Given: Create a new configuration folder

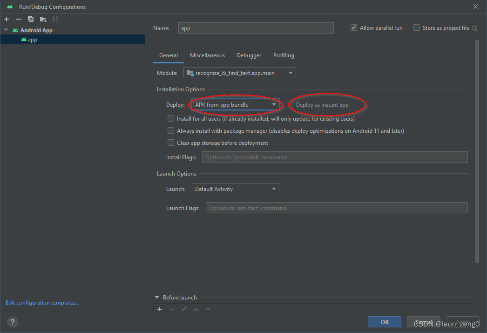Looking at the screenshot, I should 43,19.
